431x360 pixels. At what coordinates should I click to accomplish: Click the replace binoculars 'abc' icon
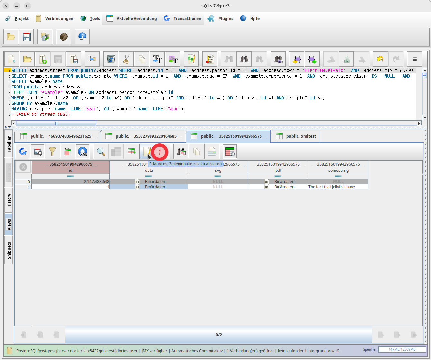pos(278,59)
